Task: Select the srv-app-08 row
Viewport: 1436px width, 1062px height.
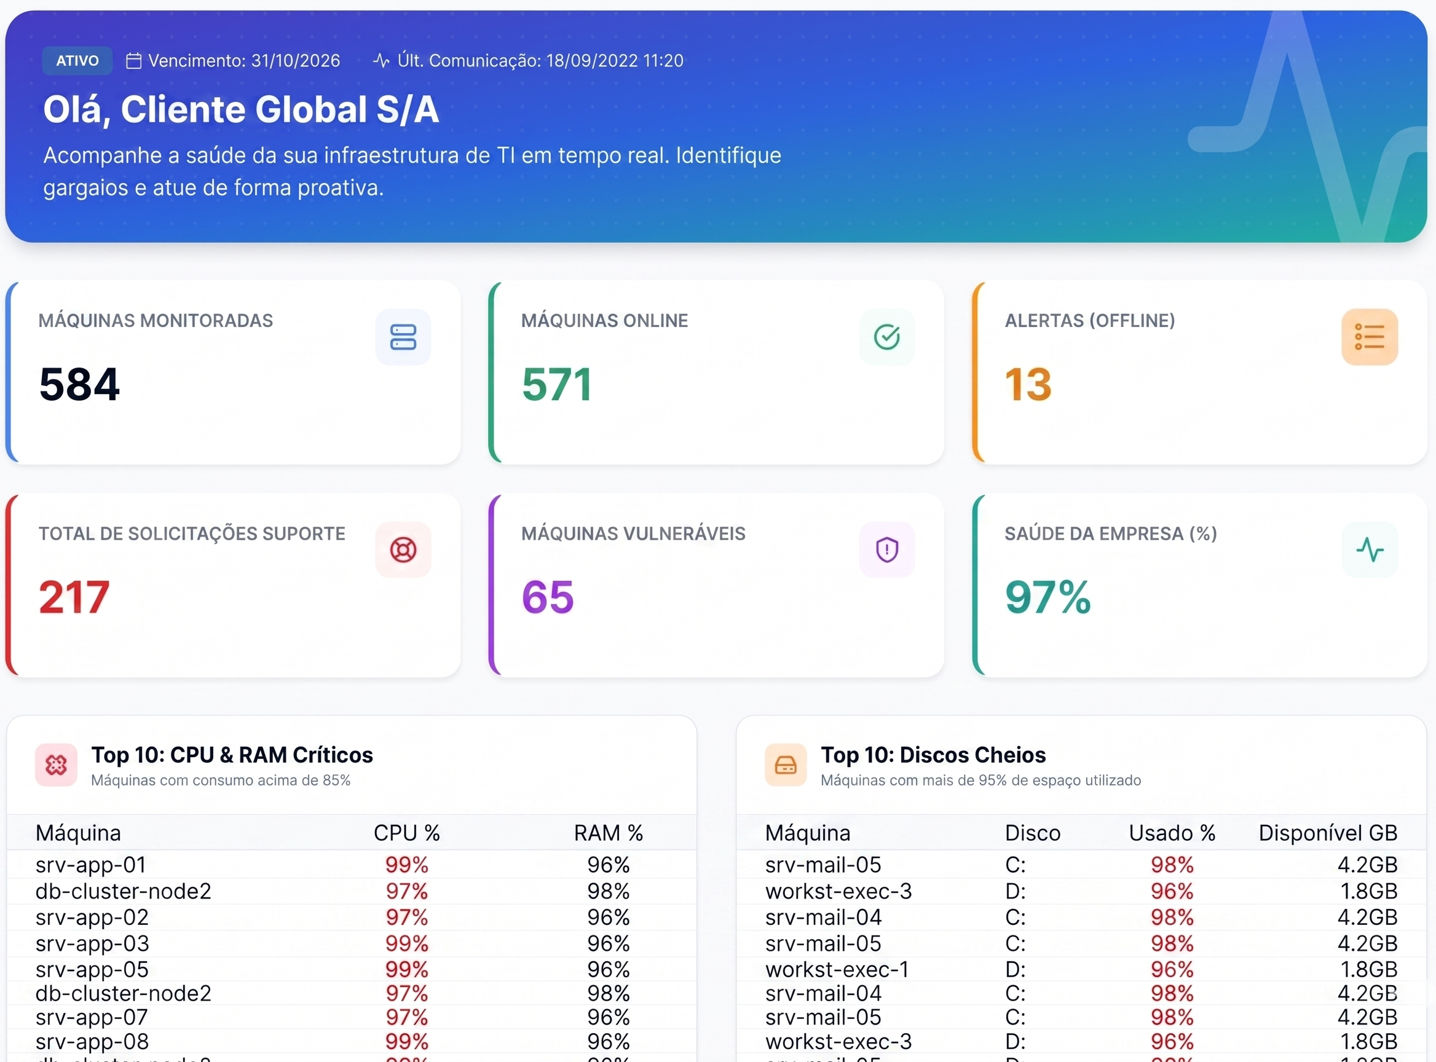Action: coord(352,1042)
